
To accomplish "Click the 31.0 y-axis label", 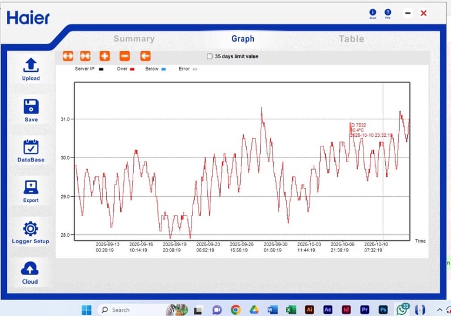I will pos(65,119).
